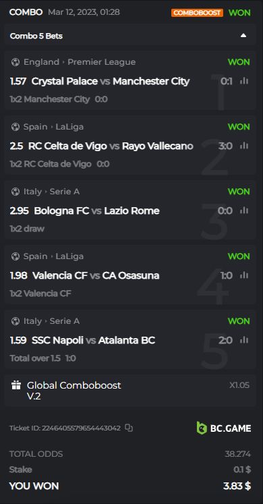Select England Premier League breadcrumb
Viewport: 263px width, 504px height.
(80, 62)
